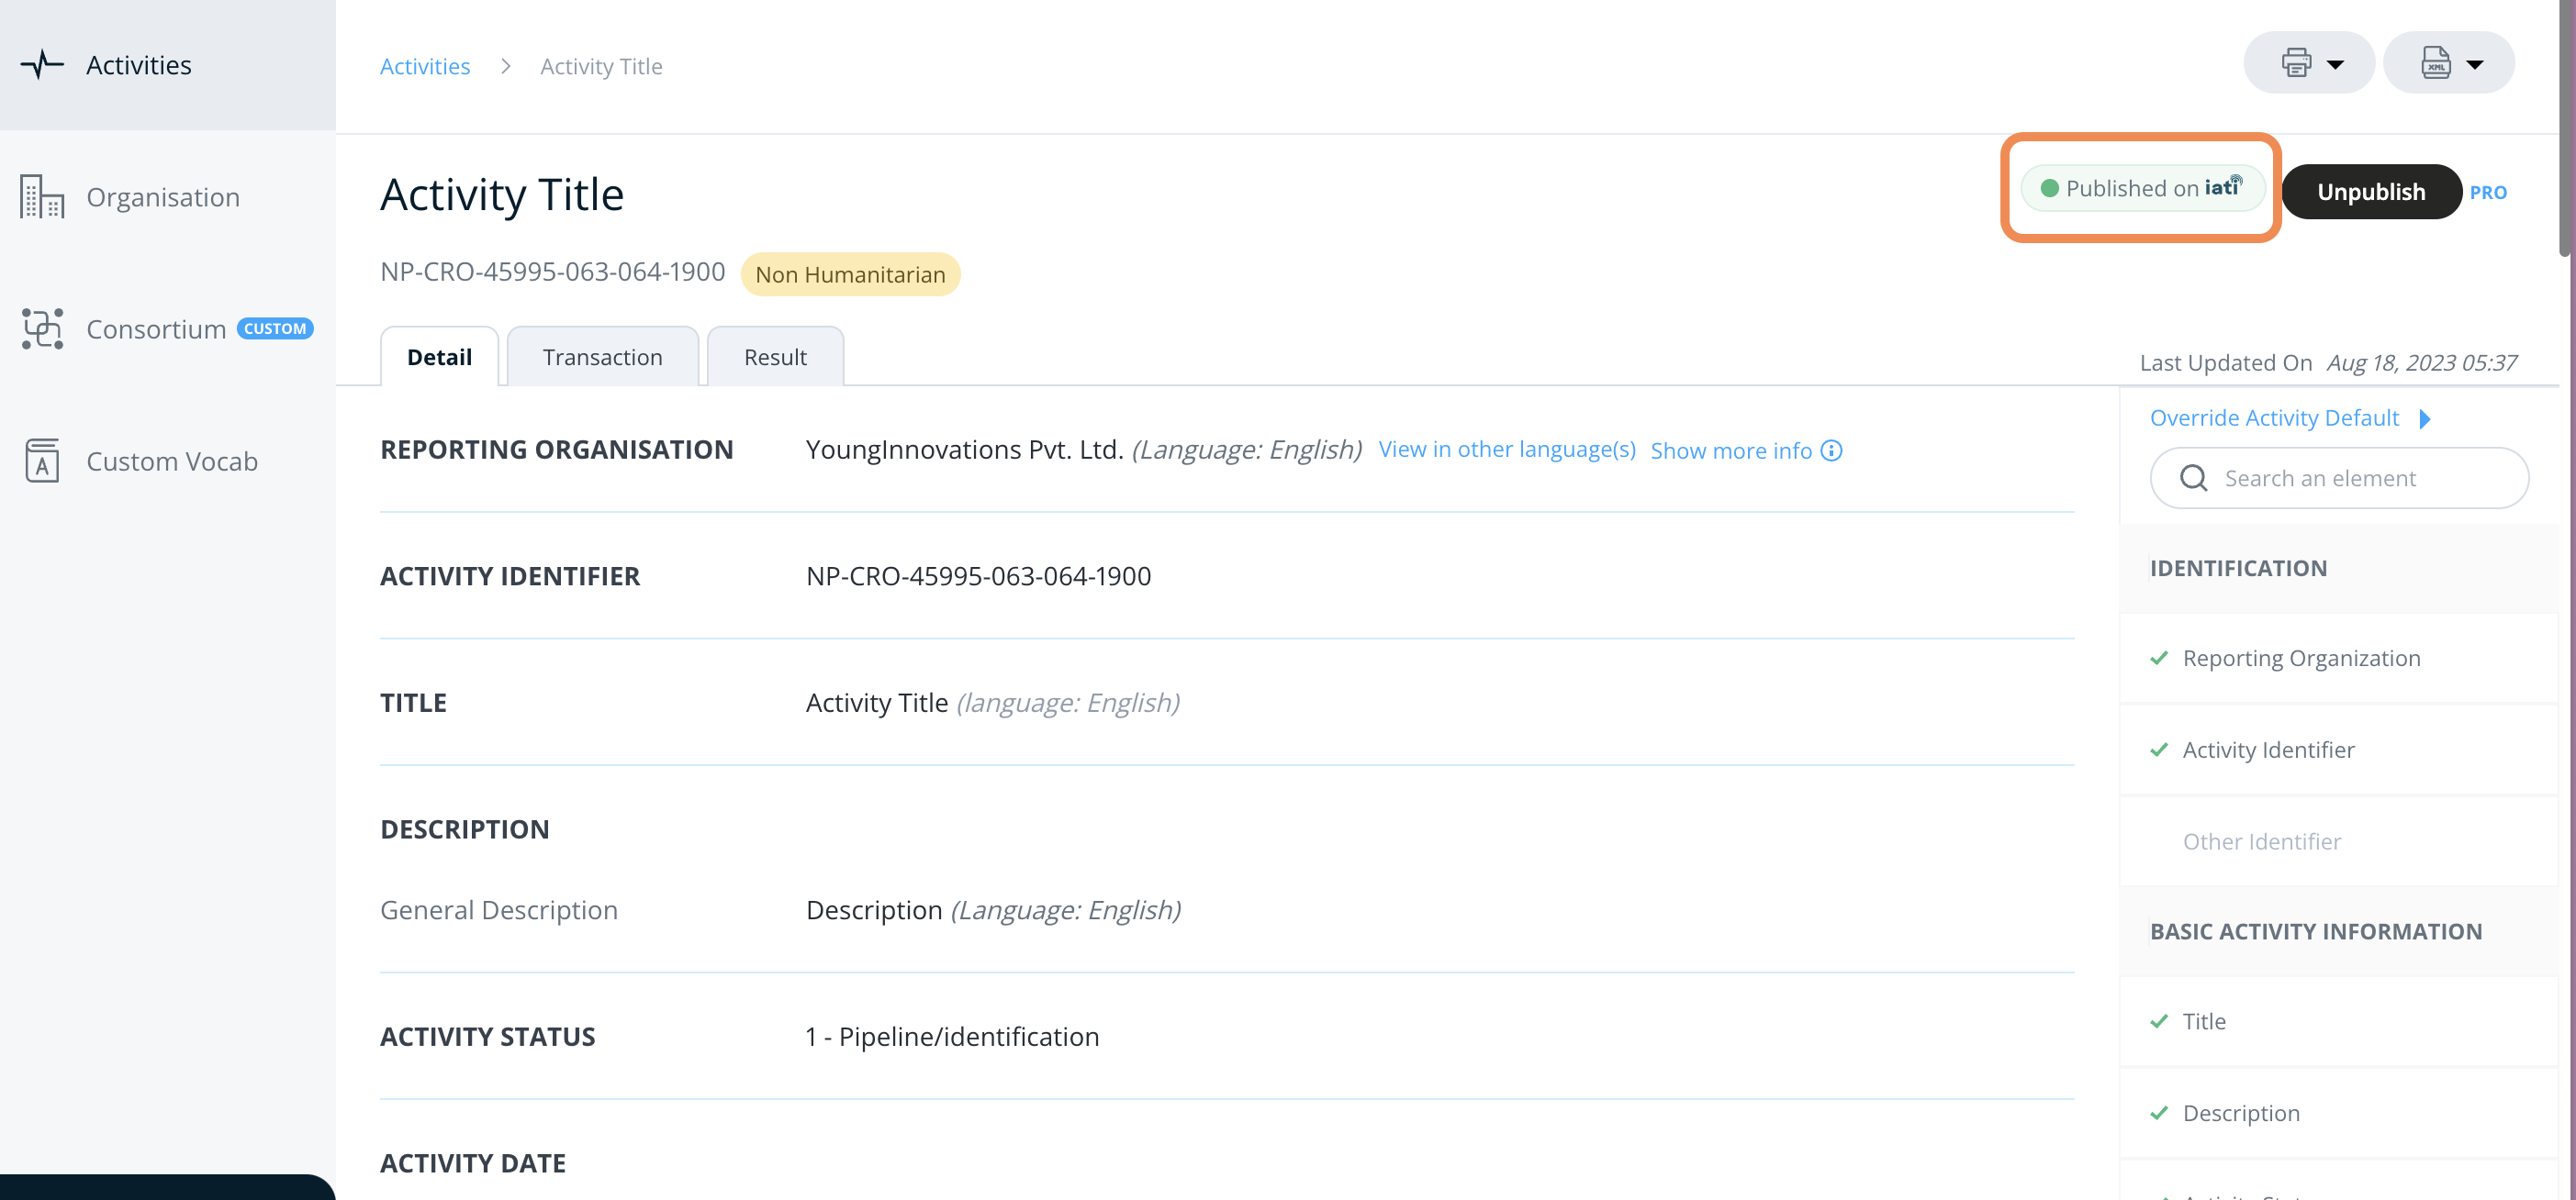Click the General Description label
Screen dimensions: 2576x1200
(x=498, y=910)
